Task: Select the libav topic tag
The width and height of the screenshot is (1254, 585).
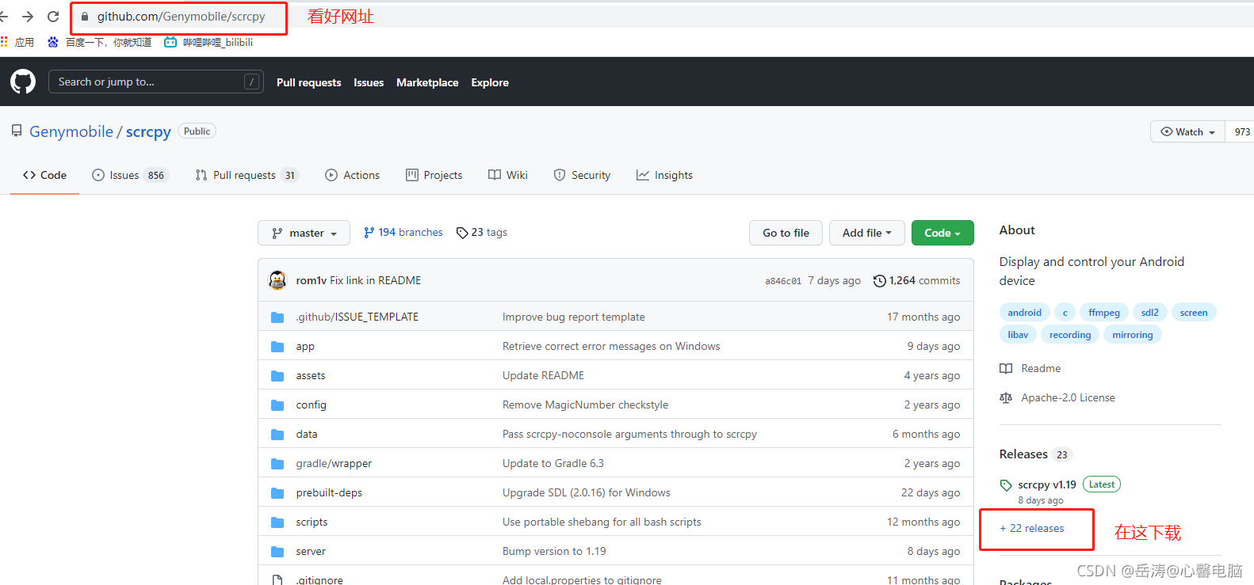Action: [1018, 335]
